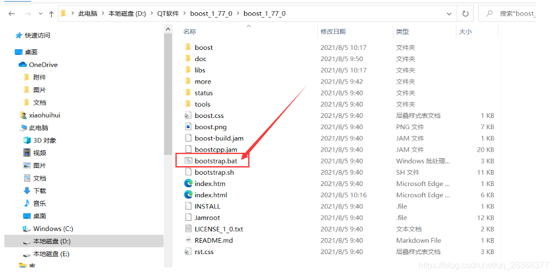Click boost.png image file icon
Image resolution: width=554 pixels, height=275 pixels.
(188, 127)
